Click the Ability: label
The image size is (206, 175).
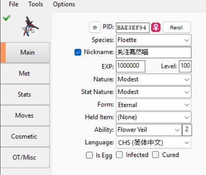[104, 130]
